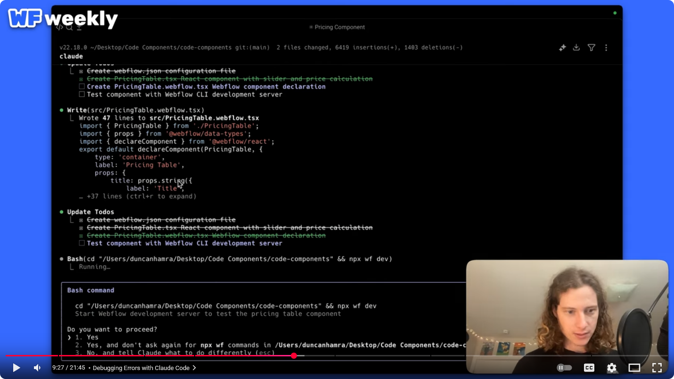Click 'import { PricingTable } from' code line

pos(169,126)
